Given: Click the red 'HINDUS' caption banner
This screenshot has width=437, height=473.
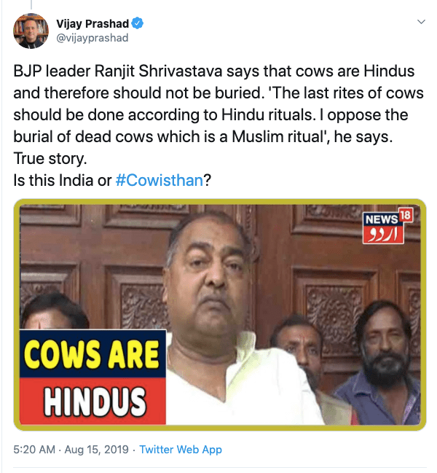Looking at the screenshot, I should [92, 401].
